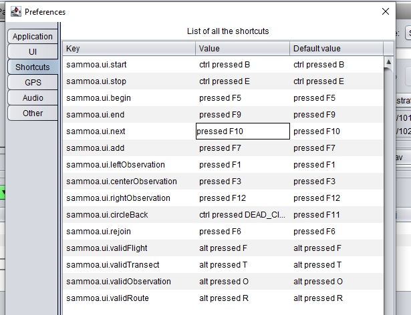
Task: Sort by the Key column header
Action: coord(129,49)
